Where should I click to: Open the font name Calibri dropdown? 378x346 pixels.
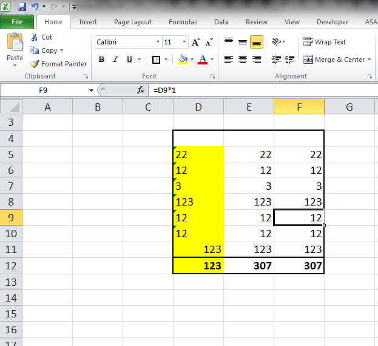[x=158, y=43]
